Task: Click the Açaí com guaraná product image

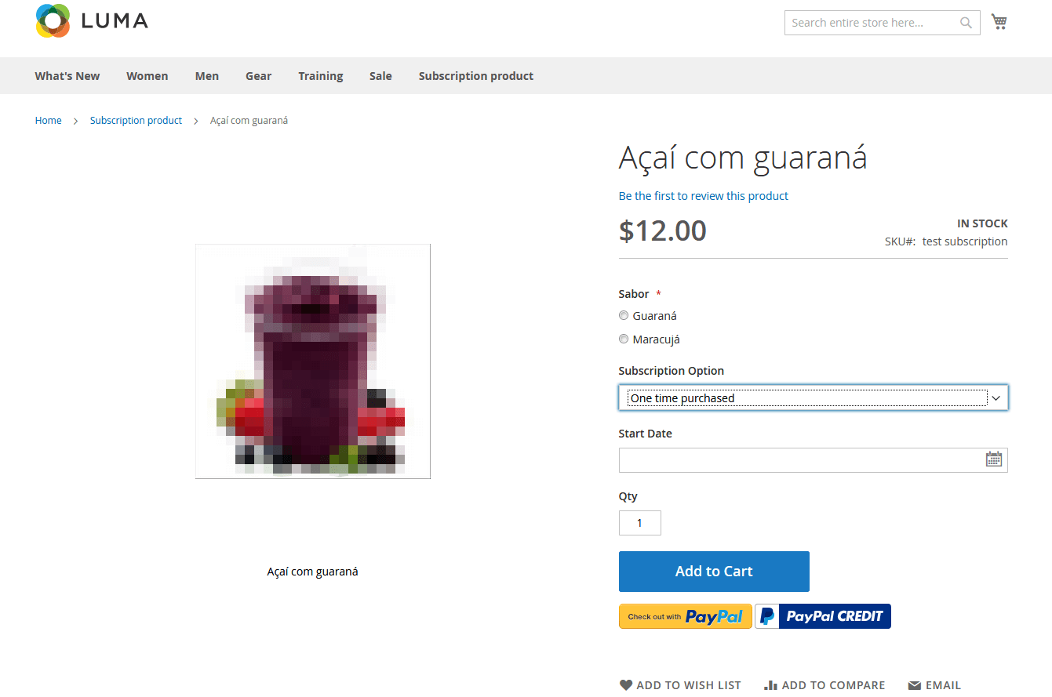Action: tap(313, 361)
